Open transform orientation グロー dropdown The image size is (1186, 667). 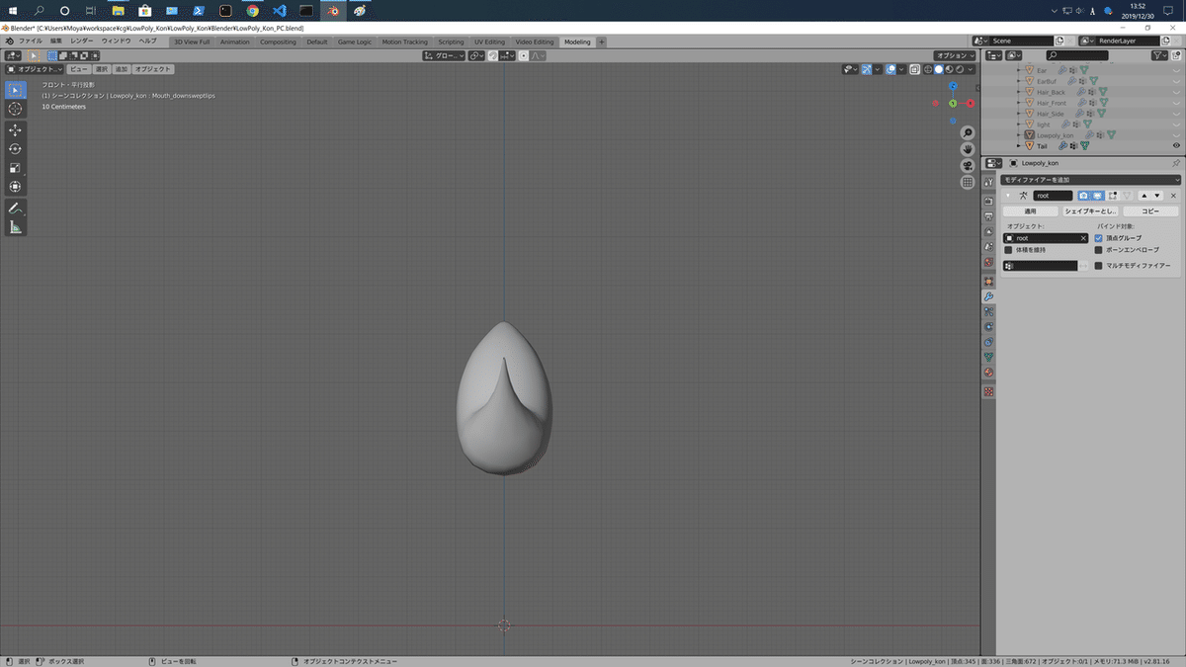(444, 55)
